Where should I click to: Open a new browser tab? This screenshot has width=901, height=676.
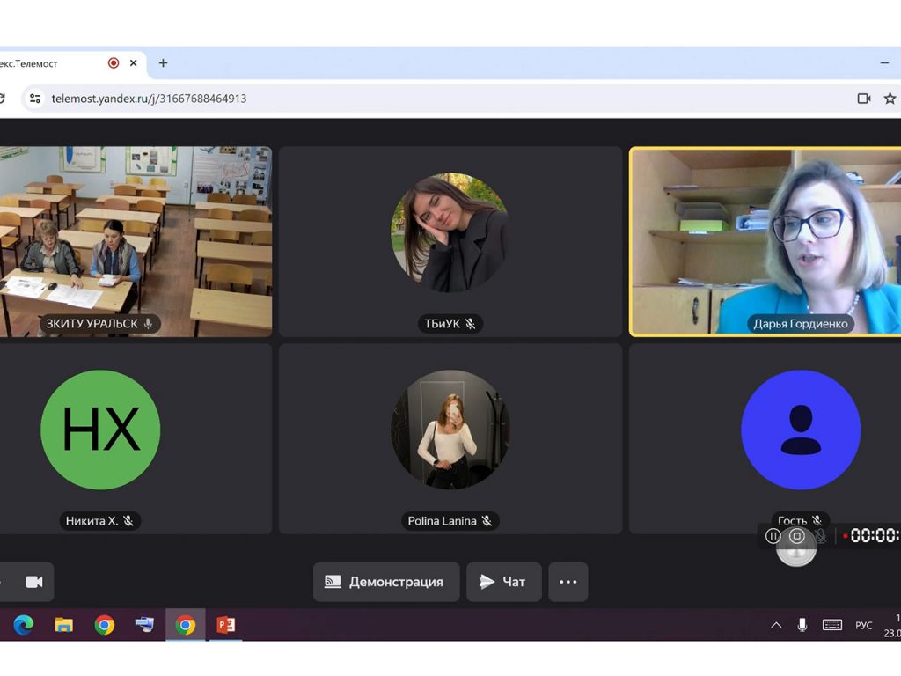163,63
